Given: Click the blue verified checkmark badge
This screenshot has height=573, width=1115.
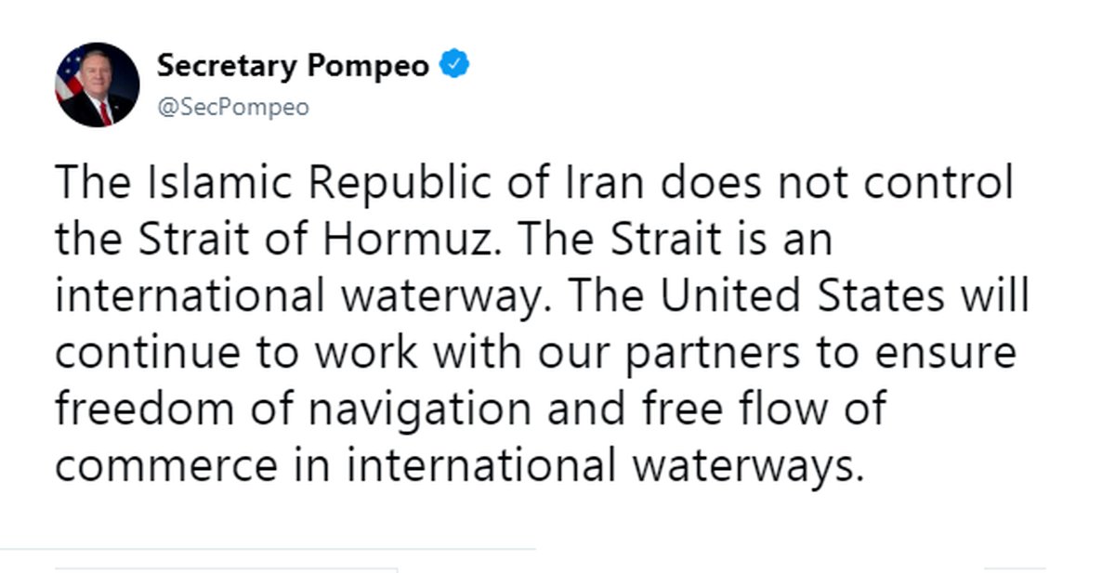Looking at the screenshot, I should pos(455,66).
